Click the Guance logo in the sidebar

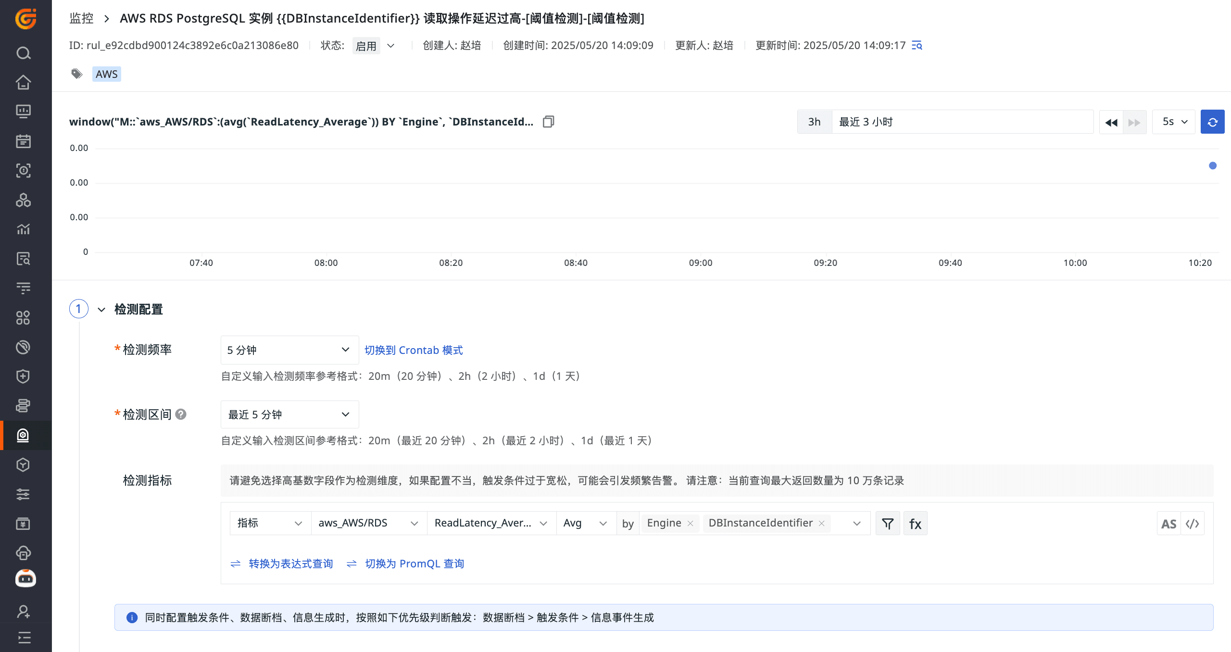click(x=25, y=19)
